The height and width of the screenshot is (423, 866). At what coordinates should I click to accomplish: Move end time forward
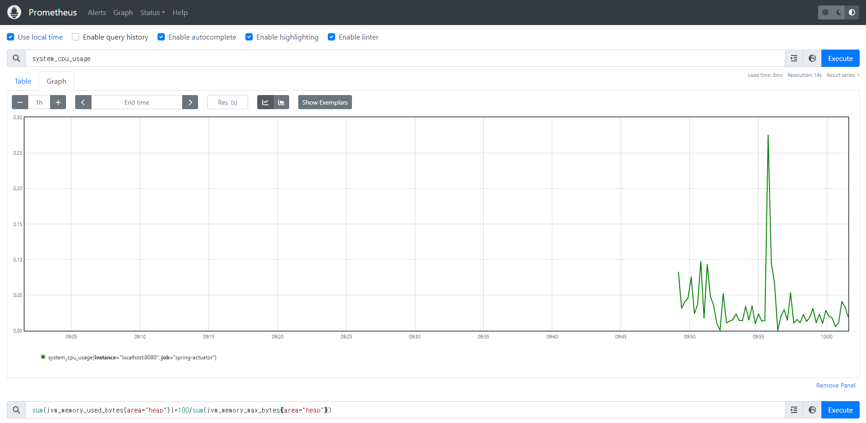click(x=190, y=102)
